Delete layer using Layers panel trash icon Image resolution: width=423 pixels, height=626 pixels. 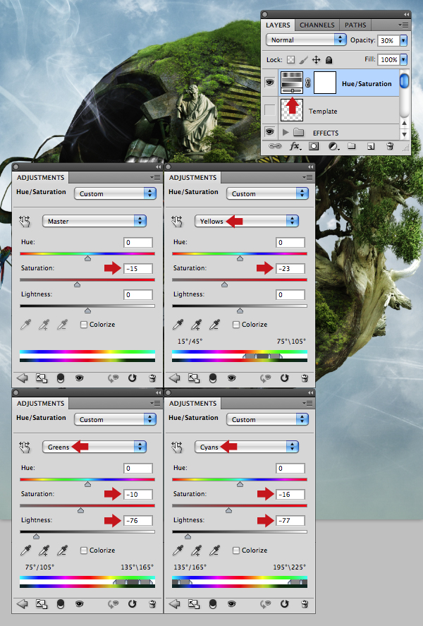tap(391, 146)
